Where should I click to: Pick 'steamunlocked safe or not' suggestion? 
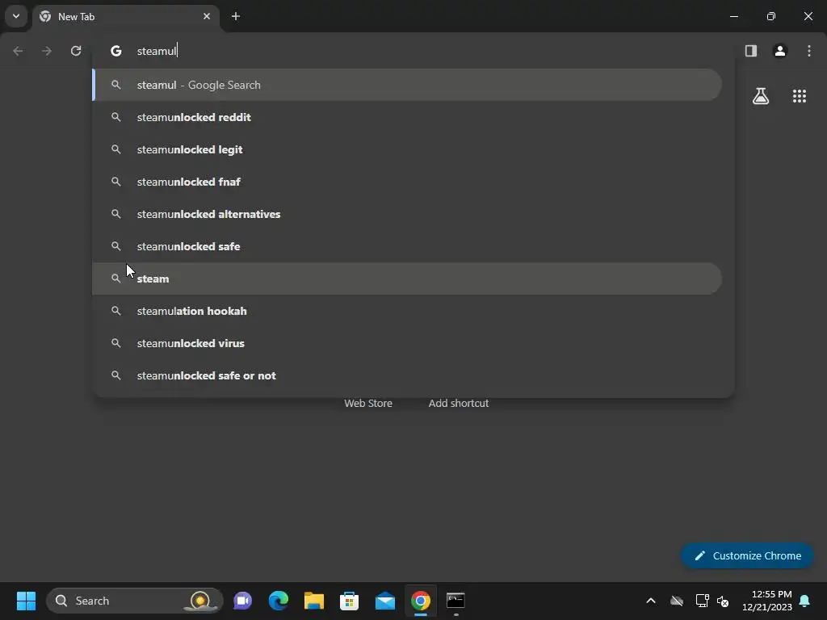pyautogui.click(x=407, y=375)
